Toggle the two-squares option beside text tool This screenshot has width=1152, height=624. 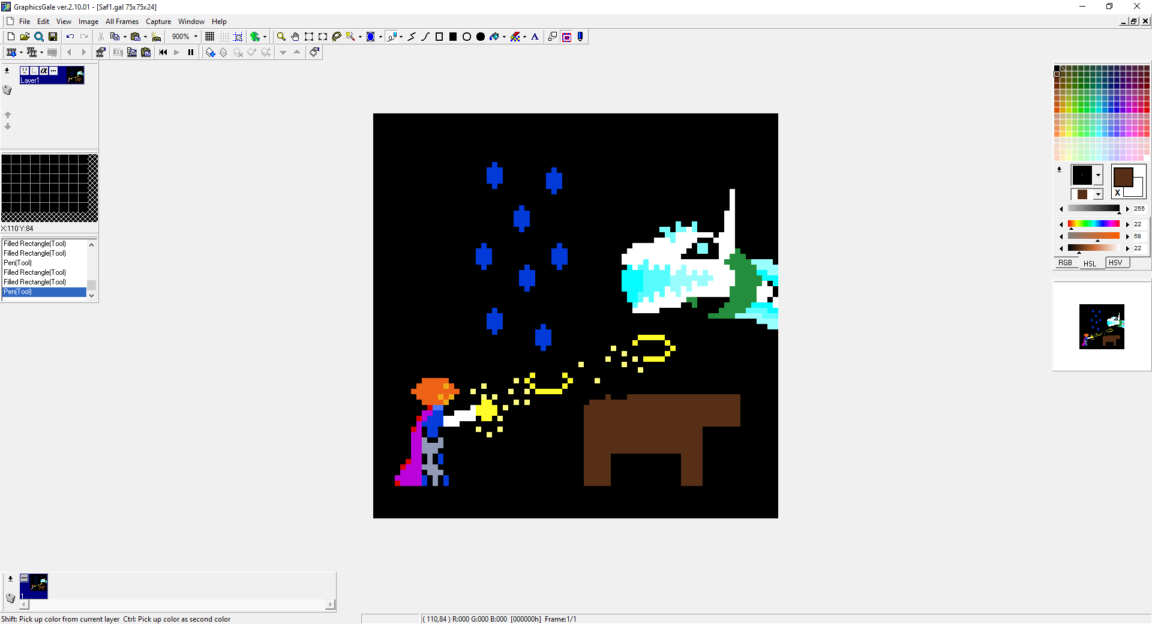coord(553,37)
